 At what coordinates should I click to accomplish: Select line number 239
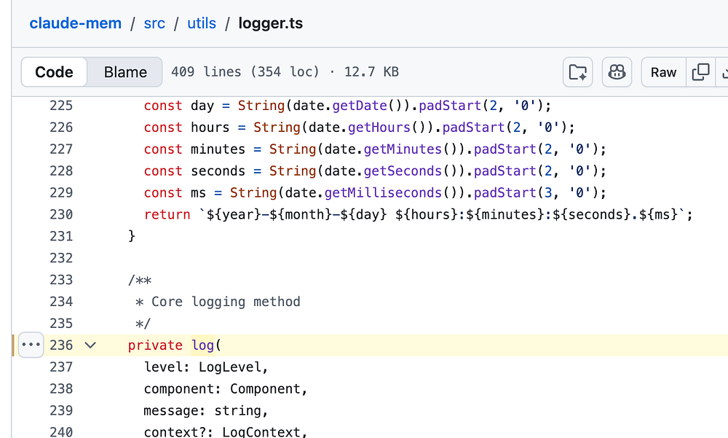(x=61, y=410)
